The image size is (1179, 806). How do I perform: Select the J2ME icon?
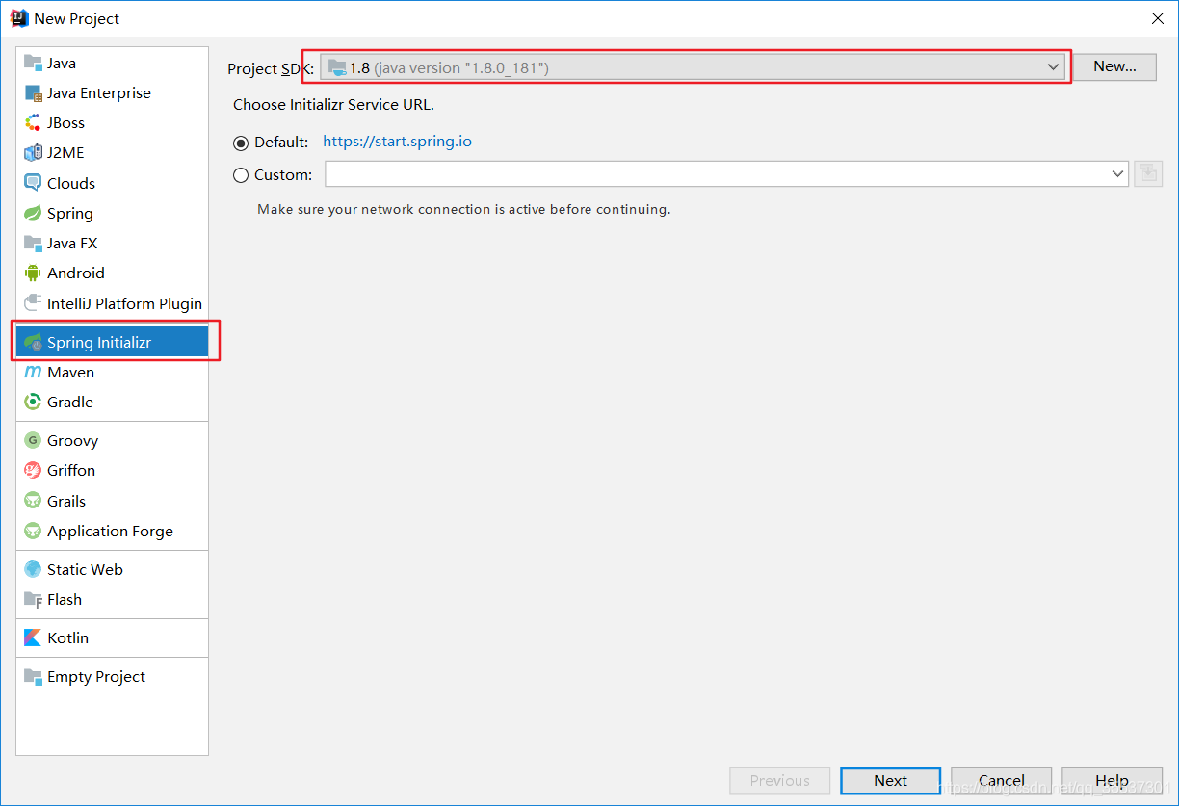coord(33,153)
